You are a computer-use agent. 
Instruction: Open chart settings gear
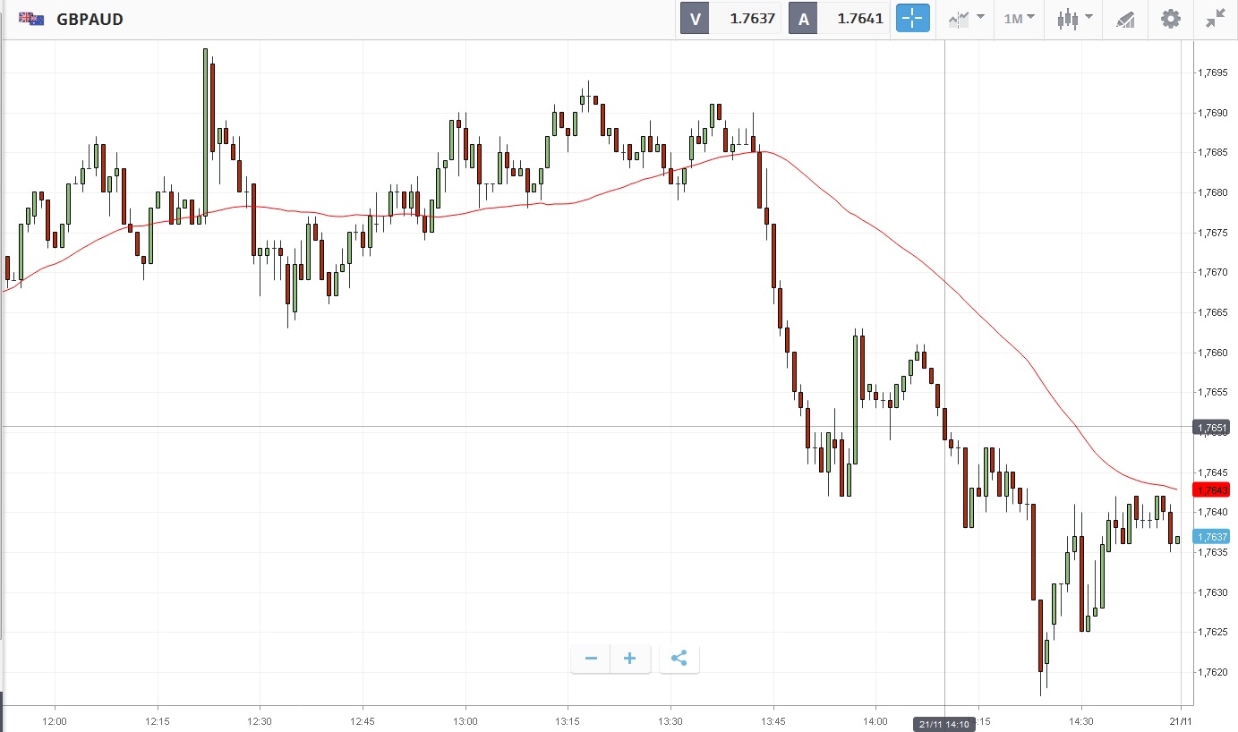coord(1170,19)
